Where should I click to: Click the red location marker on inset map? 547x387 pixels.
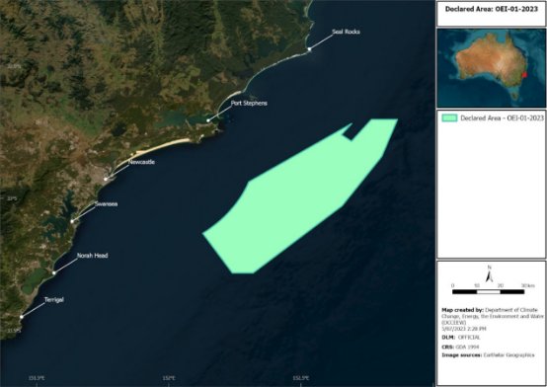[524, 75]
